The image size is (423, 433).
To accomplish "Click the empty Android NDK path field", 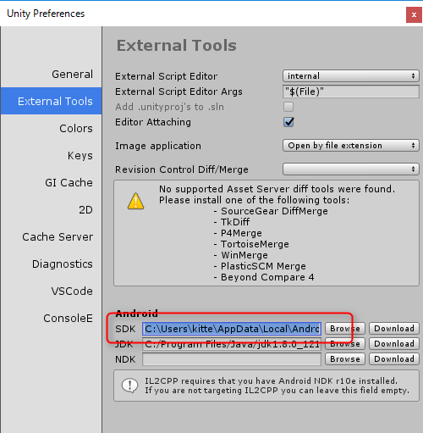I will (x=232, y=359).
